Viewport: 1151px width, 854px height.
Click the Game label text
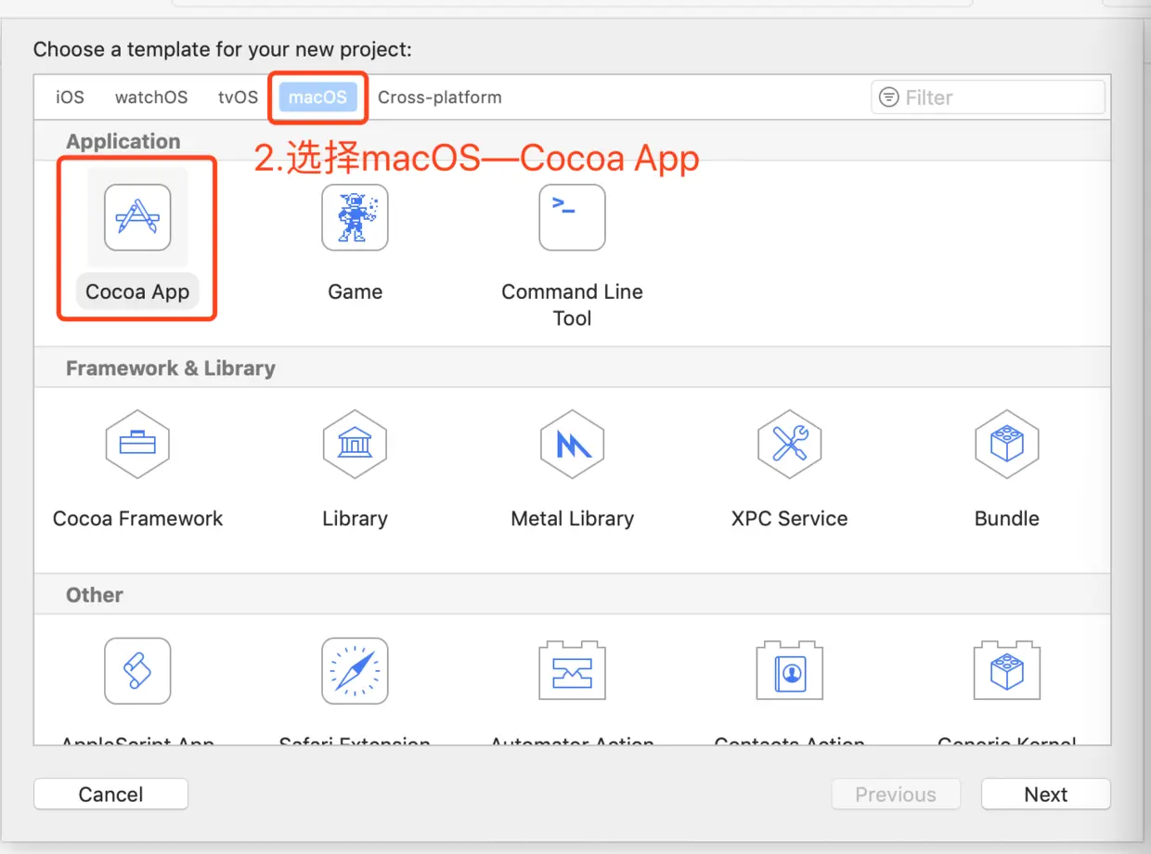(355, 291)
